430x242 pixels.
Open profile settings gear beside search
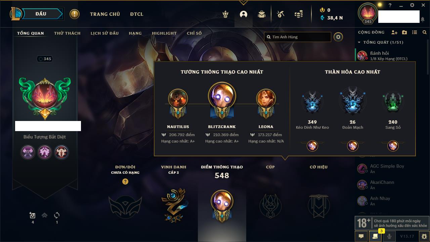click(338, 37)
